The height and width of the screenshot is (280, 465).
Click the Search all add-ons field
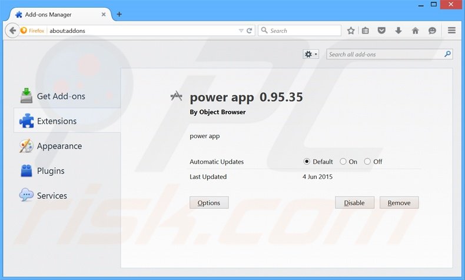click(390, 54)
